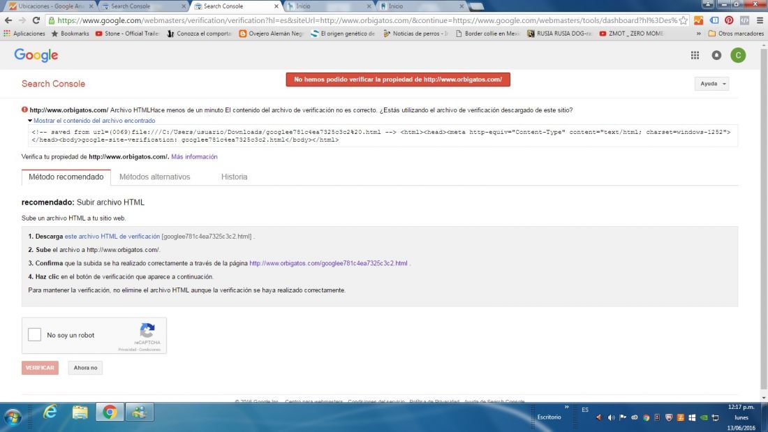Open Border collie en México bookmark
Image resolution: width=768 pixels, height=432 pixels.
(x=488, y=33)
